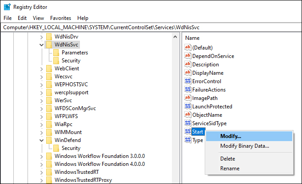Screen dimensions: 302x184
Task: Collapse the WdNisSvc key
Action: (41, 45)
